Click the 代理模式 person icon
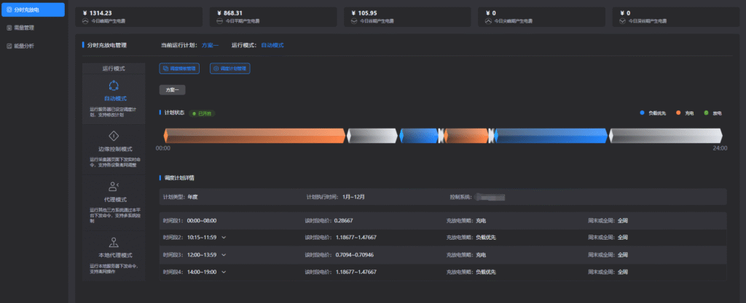Screen dimensions: 746x303 pyautogui.click(x=113, y=187)
